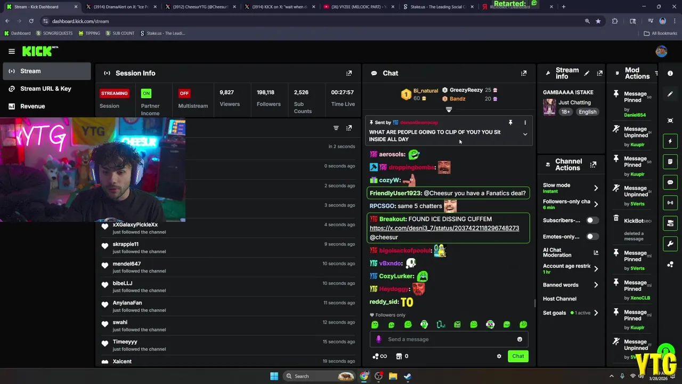Unpin the pinned chat message

tap(510, 123)
